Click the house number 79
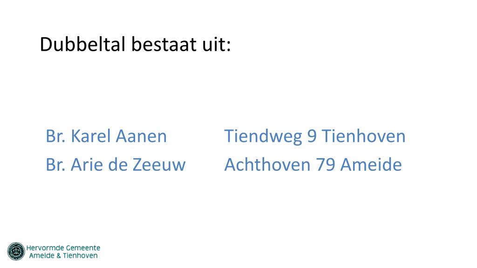This screenshot has width=477, height=268. click(326, 165)
